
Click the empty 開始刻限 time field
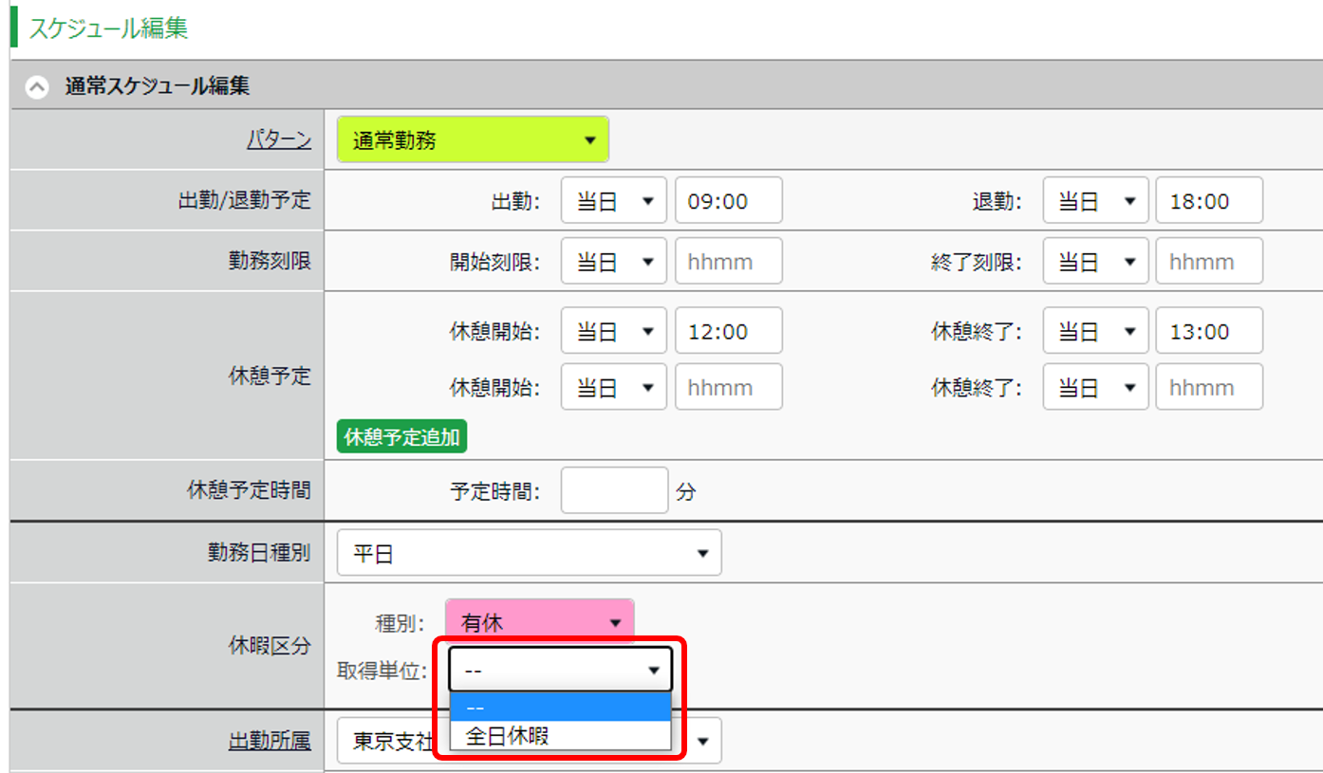click(728, 262)
